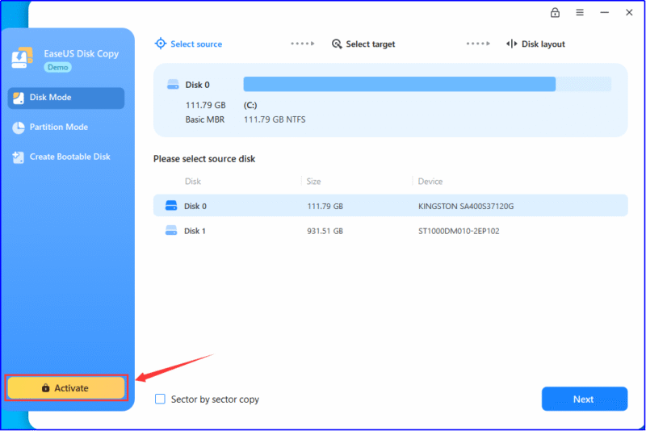Switch to Partition Mode
Image resolution: width=646 pixels, height=431 pixels.
[x=58, y=128]
